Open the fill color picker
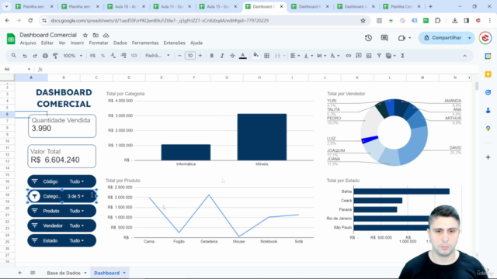The height and width of the screenshot is (279, 497). 255,56
